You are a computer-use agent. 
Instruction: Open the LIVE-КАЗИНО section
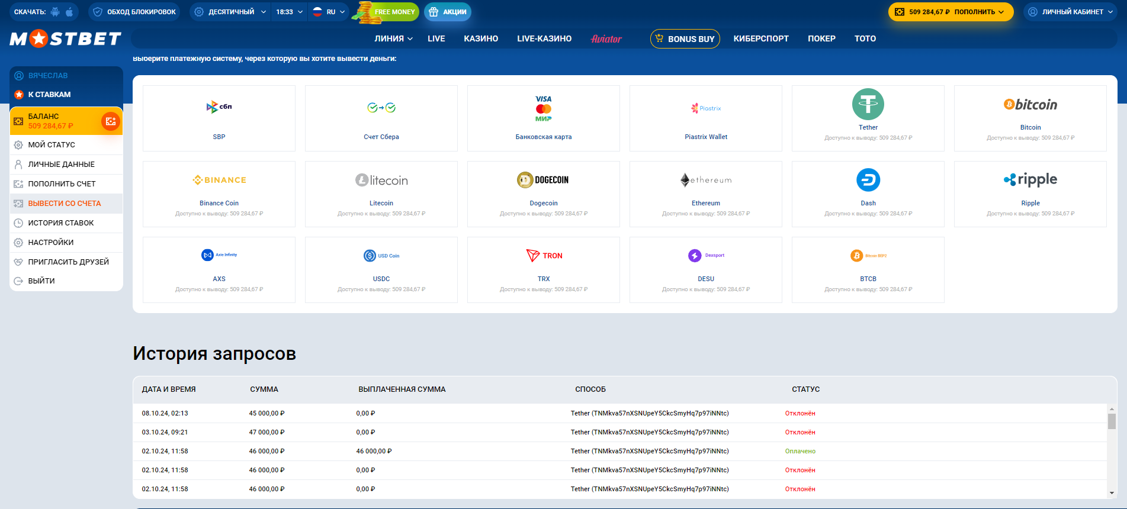coord(544,38)
